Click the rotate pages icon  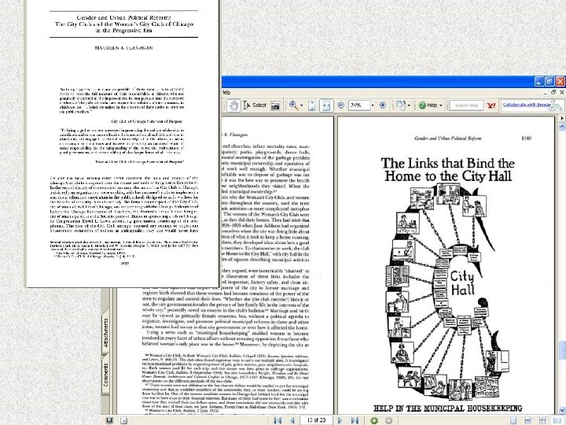(x=401, y=105)
